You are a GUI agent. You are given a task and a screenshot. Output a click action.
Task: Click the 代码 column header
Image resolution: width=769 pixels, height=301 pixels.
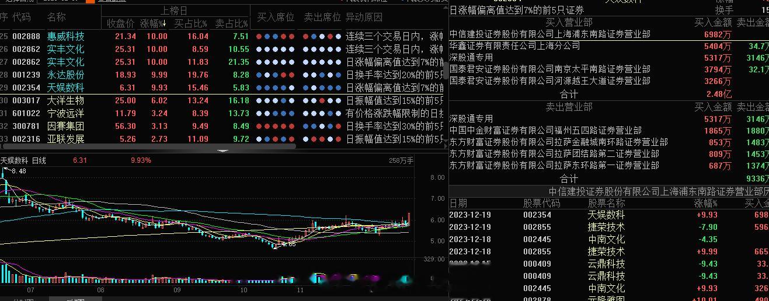(x=22, y=17)
